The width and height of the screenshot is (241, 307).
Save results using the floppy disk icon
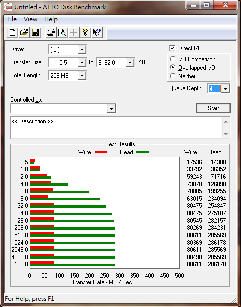(x=35, y=32)
